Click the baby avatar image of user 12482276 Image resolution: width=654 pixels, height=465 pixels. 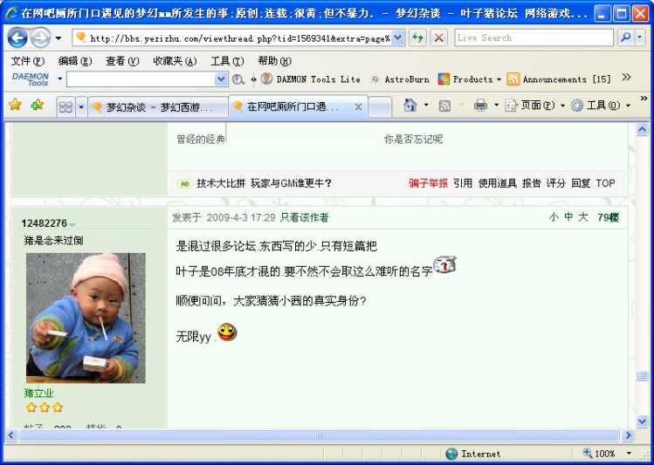[x=86, y=318]
